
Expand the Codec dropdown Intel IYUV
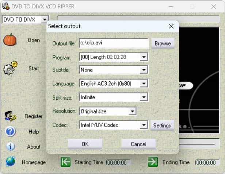coord(144,125)
